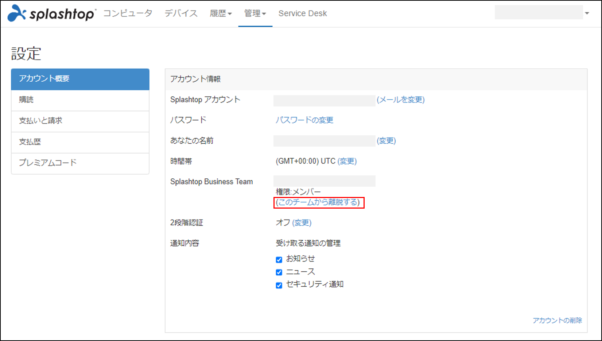The height and width of the screenshot is (341, 602).
Task: Click the (GMT+00:00) UTC text
Action: (306, 161)
